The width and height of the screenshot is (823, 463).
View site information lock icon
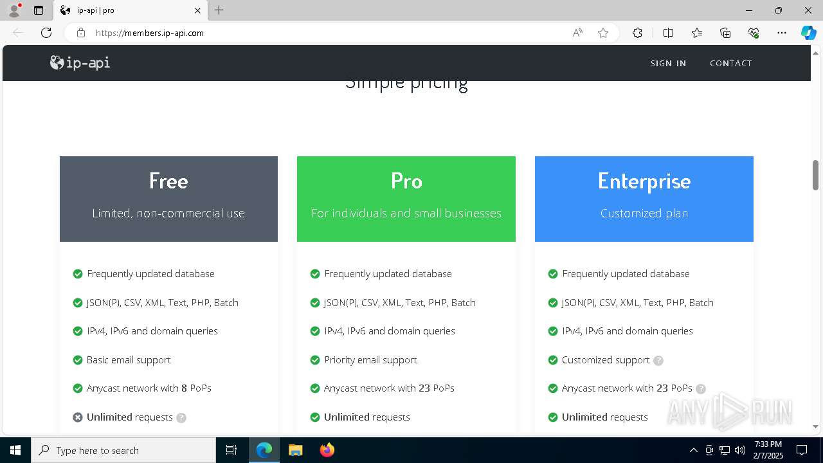(x=80, y=33)
